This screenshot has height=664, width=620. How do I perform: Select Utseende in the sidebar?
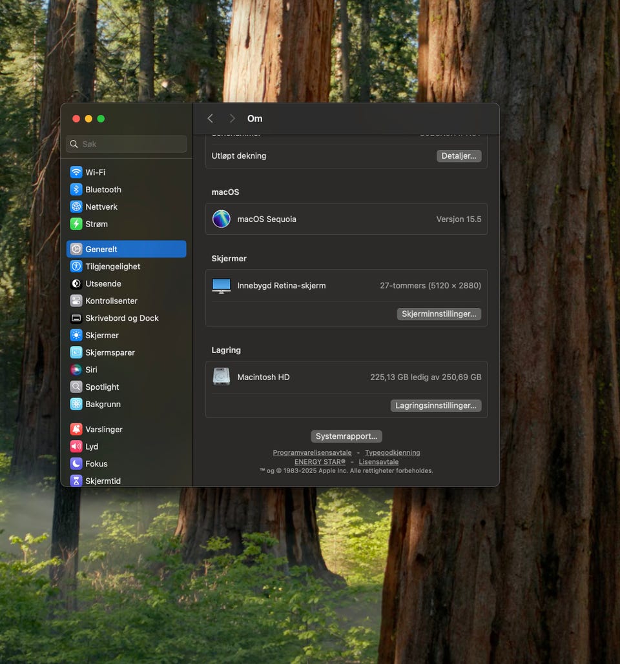[103, 284]
